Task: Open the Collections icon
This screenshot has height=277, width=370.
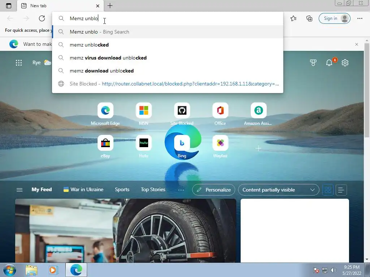Action: [x=309, y=18]
